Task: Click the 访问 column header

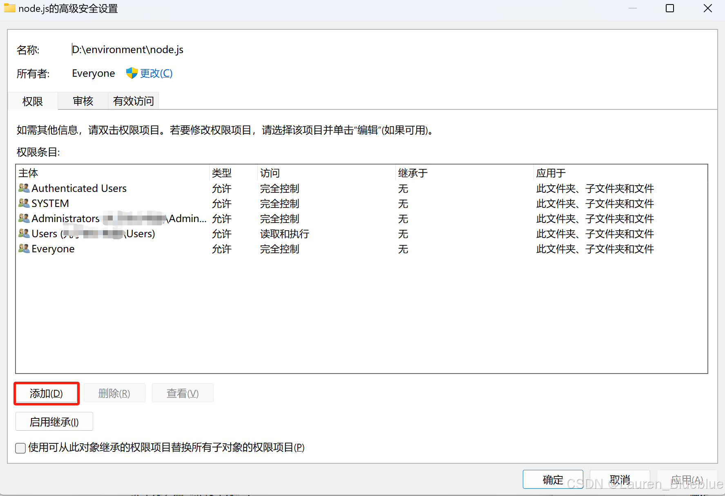Action: point(326,173)
